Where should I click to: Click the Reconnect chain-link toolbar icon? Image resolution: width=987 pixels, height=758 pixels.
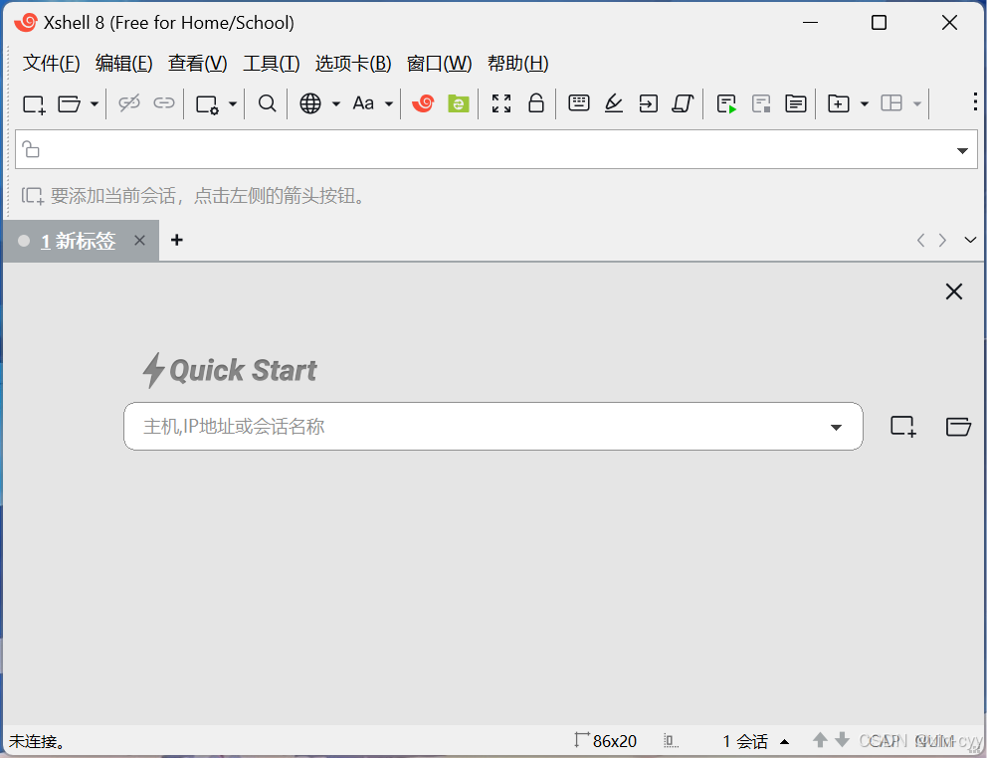[x=163, y=103]
